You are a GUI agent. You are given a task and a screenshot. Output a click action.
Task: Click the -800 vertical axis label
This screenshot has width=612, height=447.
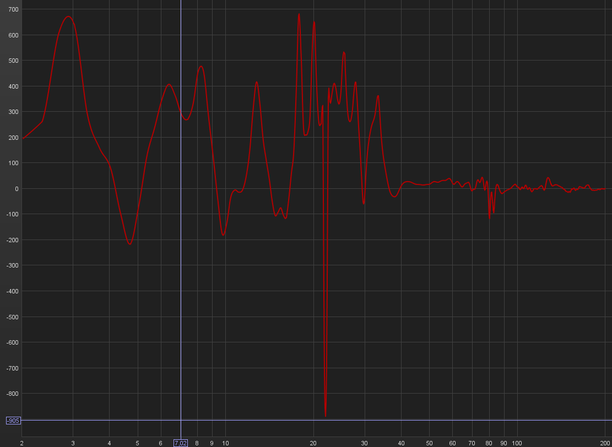click(x=13, y=394)
